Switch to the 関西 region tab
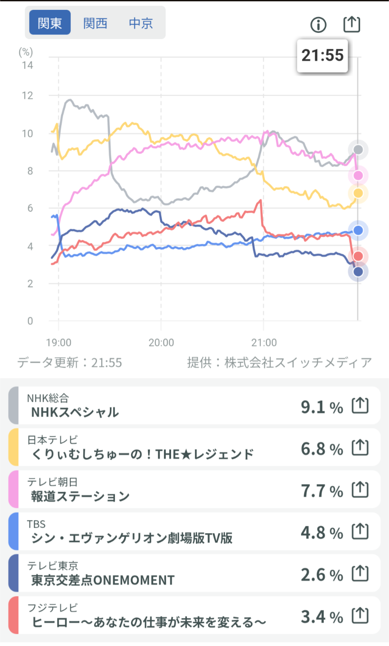 (x=95, y=23)
